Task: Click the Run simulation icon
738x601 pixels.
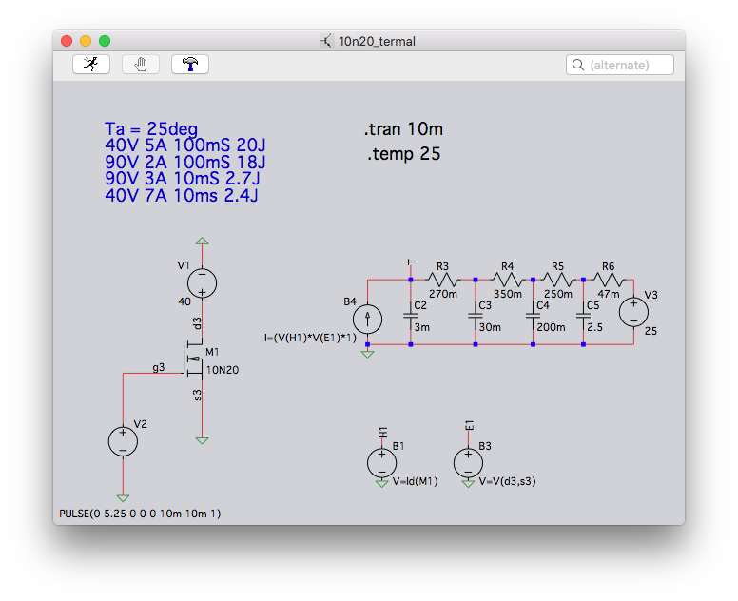Action: pos(91,64)
